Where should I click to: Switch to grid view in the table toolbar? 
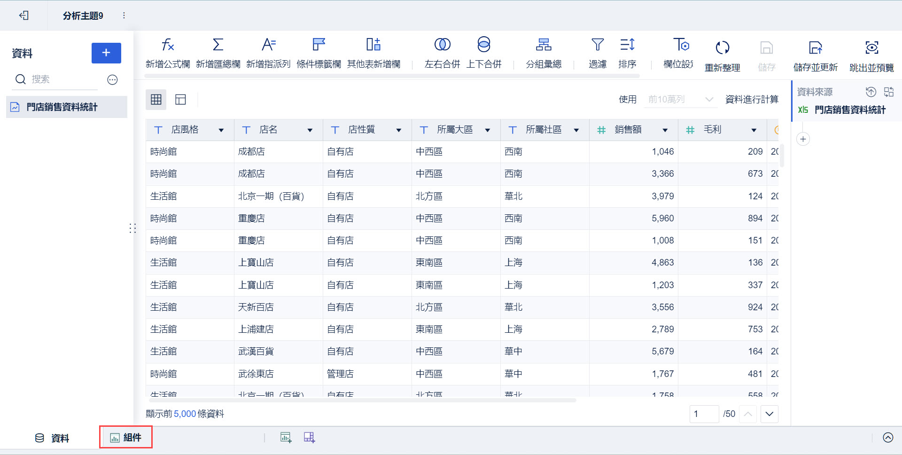[x=156, y=99]
